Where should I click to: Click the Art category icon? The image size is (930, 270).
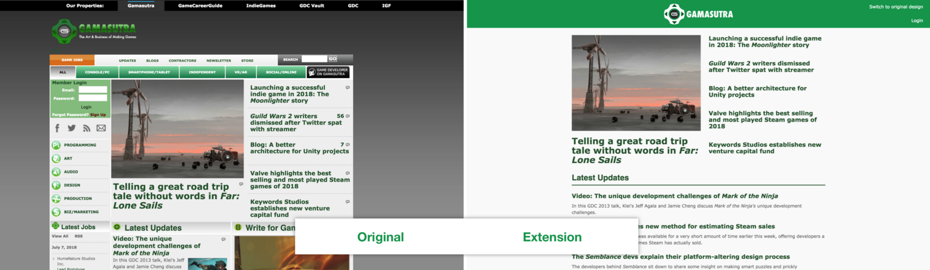[x=56, y=158]
